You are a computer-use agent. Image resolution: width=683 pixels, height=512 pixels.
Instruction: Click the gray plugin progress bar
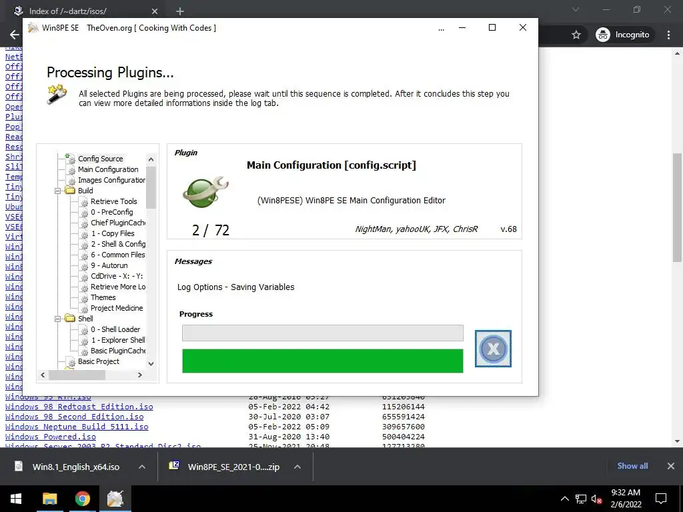[x=323, y=333]
